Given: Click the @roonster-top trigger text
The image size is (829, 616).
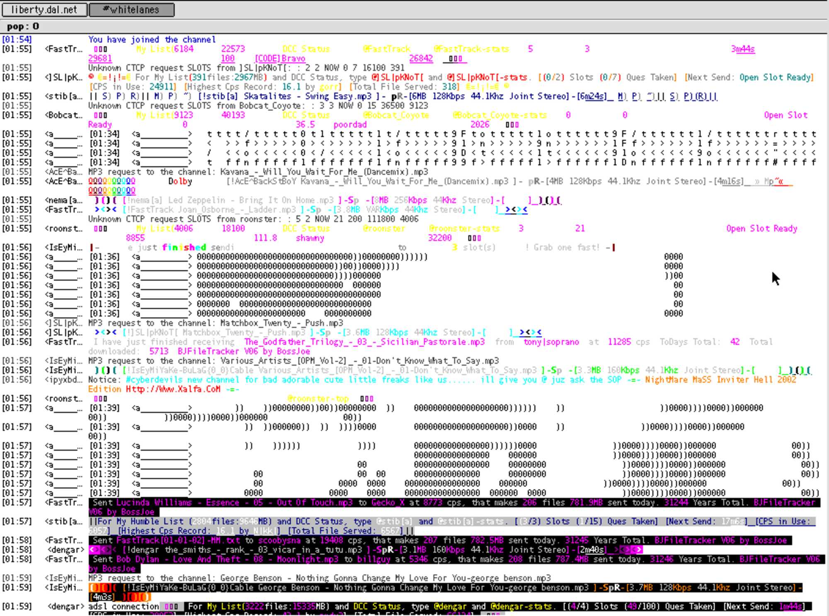Looking at the screenshot, I should click(318, 399).
